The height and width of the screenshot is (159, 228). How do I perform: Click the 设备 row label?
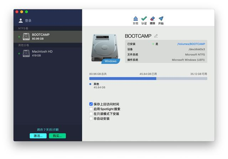[x=130, y=49]
